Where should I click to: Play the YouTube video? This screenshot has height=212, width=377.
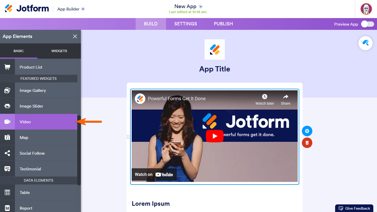215,136
